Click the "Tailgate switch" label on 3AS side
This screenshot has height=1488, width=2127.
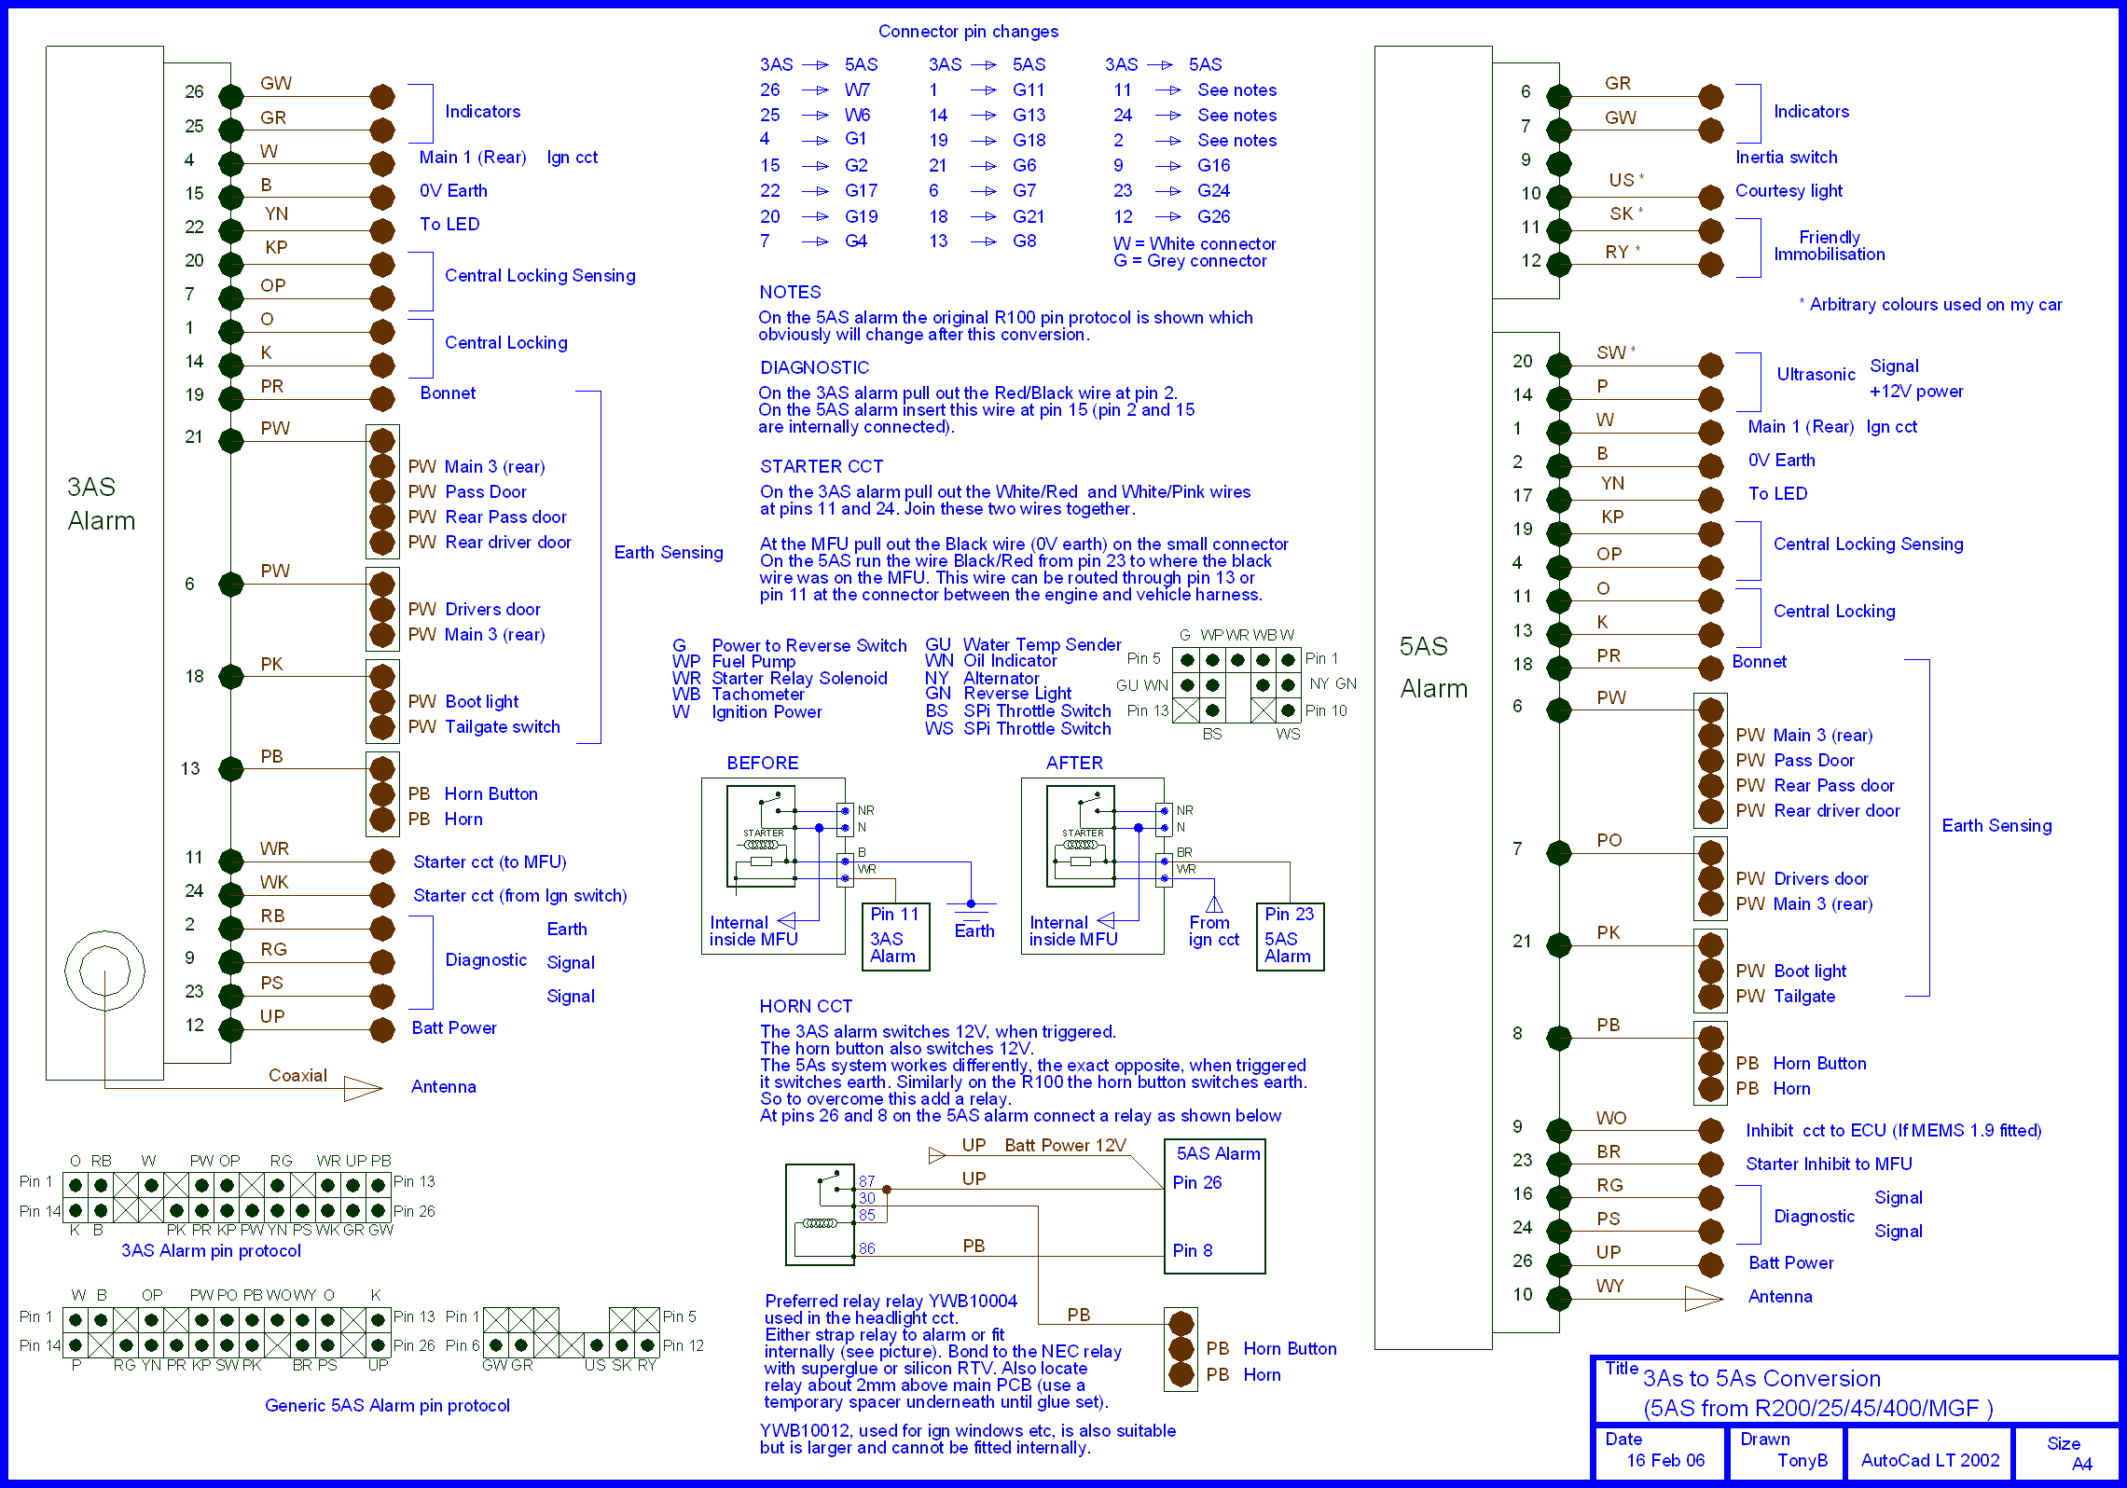pos(503,727)
